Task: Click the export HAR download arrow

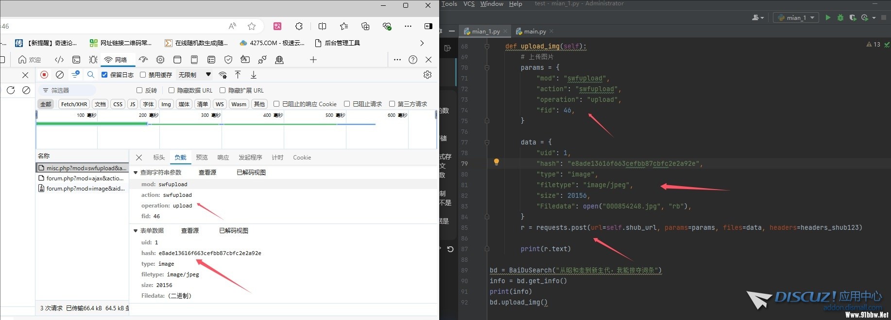Action: tap(254, 75)
